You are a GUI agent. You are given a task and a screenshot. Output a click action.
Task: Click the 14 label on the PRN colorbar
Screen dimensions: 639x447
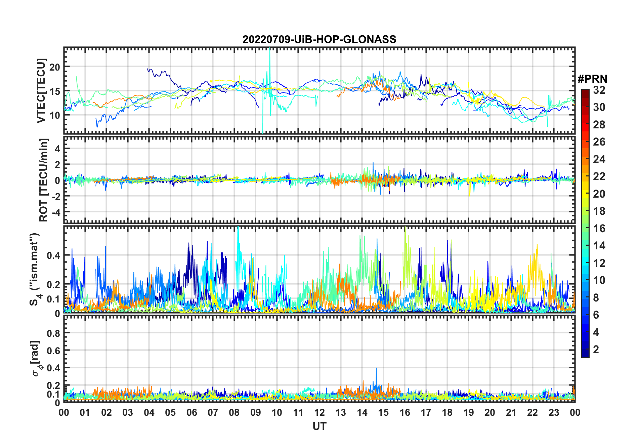[599, 246]
